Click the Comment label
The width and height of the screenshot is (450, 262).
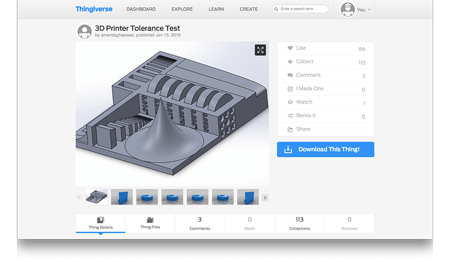click(308, 75)
